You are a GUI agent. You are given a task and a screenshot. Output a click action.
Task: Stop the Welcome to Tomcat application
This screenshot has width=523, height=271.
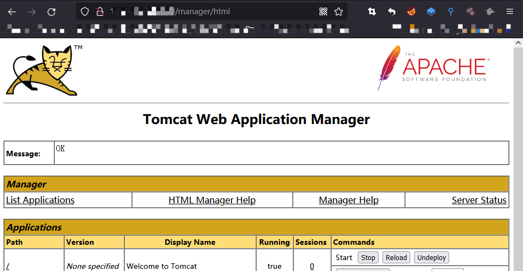pos(368,258)
